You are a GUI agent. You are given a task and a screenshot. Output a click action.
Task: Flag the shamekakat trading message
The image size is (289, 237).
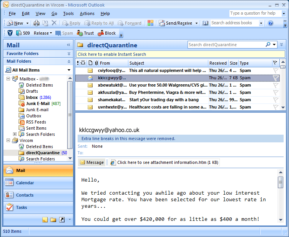(x=276, y=100)
